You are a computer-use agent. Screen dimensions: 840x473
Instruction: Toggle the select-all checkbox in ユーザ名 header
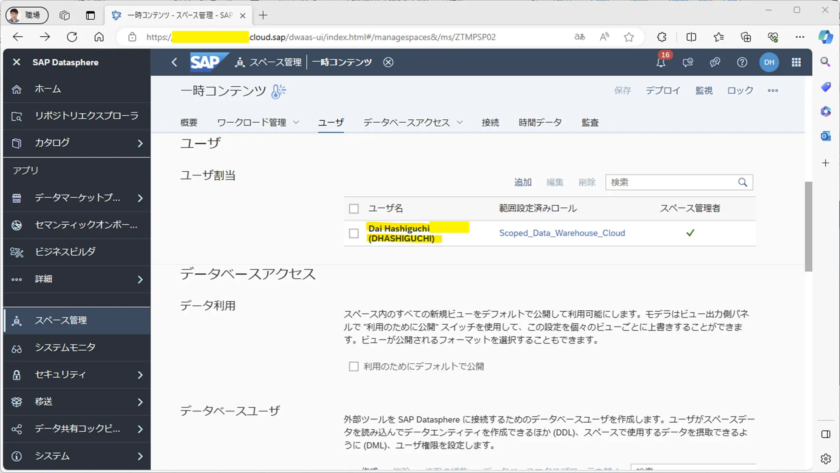click(354, 208)
